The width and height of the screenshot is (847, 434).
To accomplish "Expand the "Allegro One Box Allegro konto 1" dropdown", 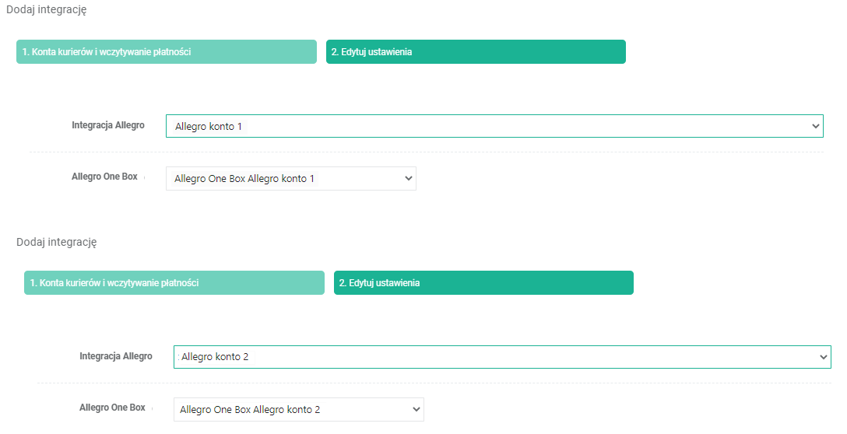I will 290,179.
